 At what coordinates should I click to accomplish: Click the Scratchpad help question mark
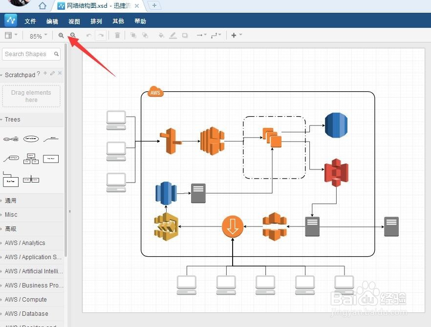point(39,73)
